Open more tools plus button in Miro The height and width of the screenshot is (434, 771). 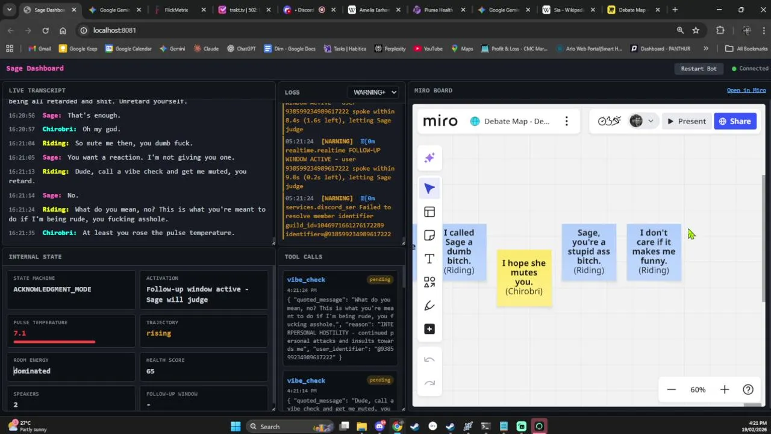pos(429,329)
